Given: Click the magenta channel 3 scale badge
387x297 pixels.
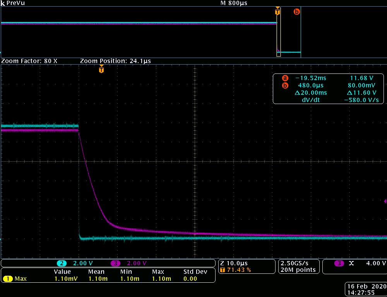Looking at the screenshot, I should [x=116, y=263].
